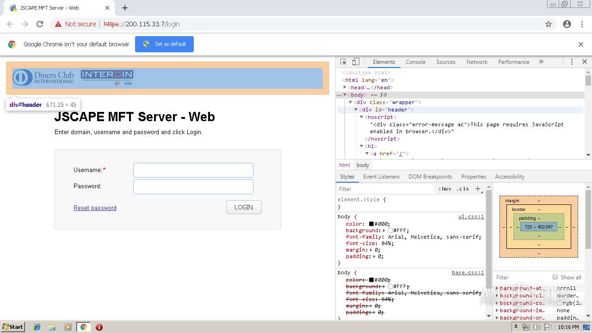Select the inspect element picker icon
Screen dimensions: 592x333
pyautogui.click(x=343, y=62)
